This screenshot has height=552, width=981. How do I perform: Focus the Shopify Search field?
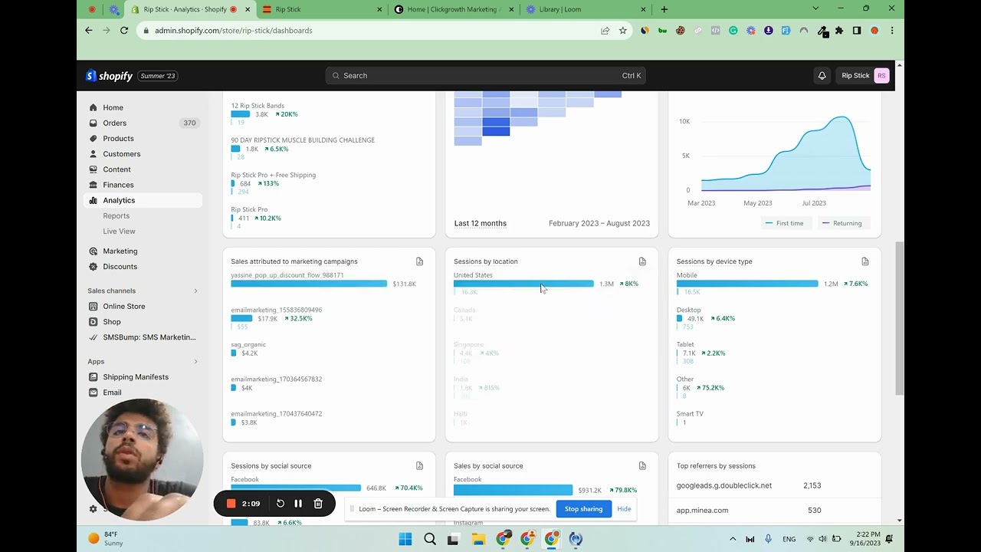point(486,75)
